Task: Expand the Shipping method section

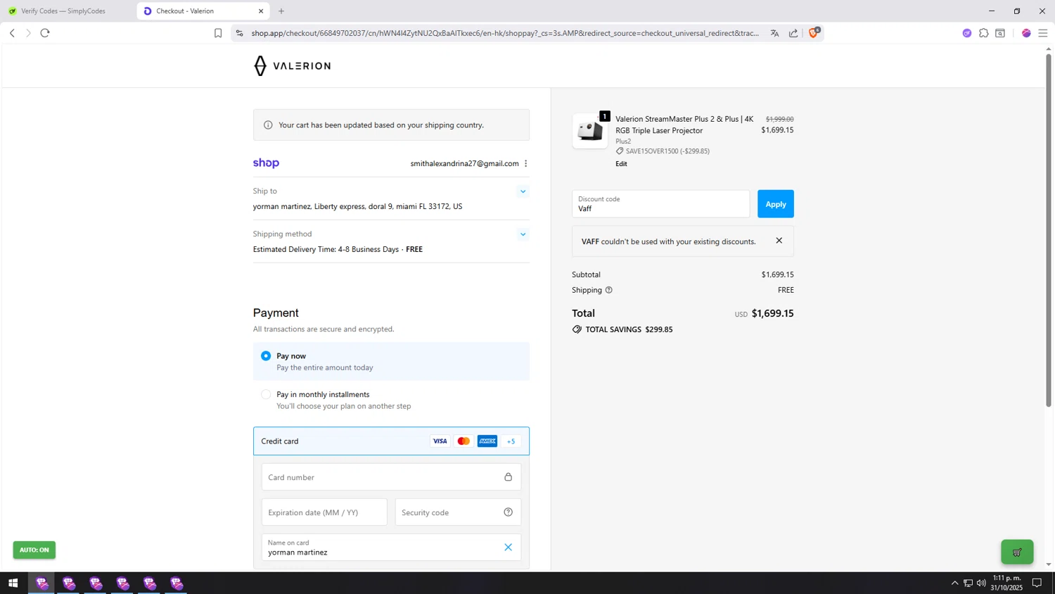Action: [x=523, y=234]
